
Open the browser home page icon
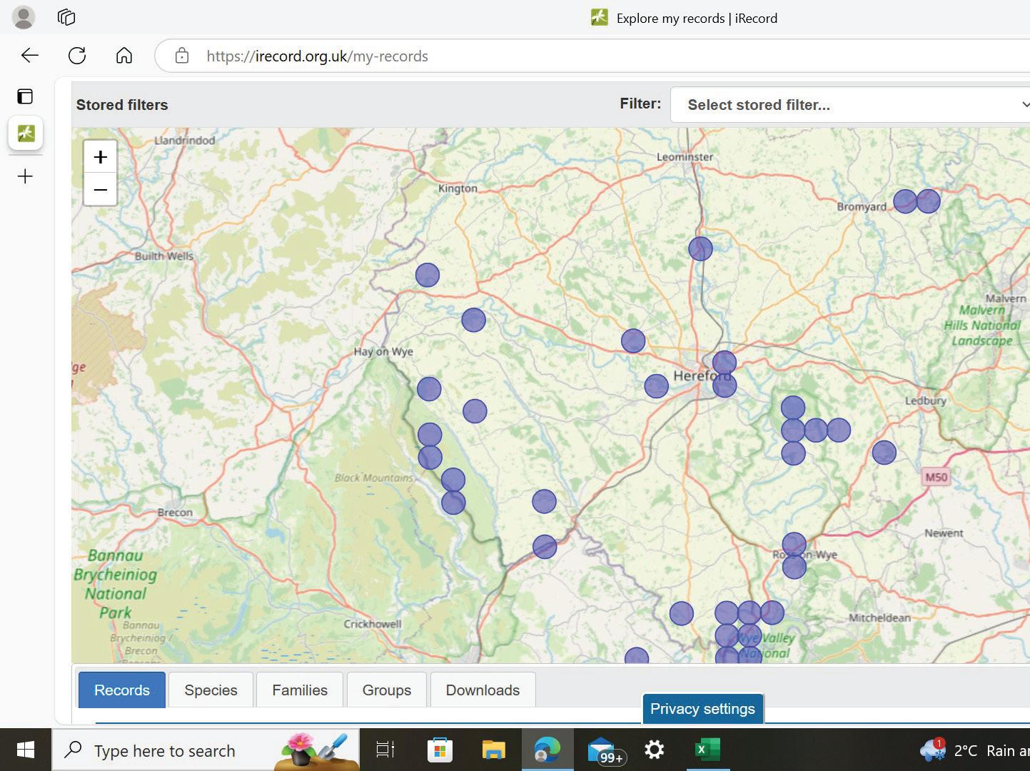click(124, 56)
